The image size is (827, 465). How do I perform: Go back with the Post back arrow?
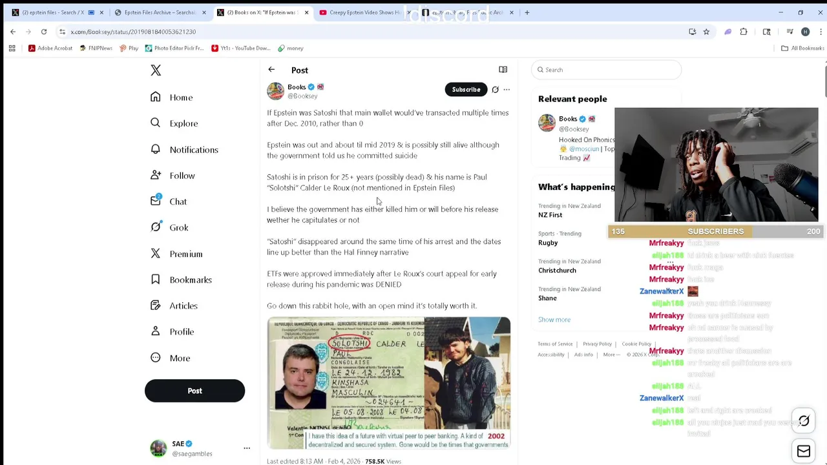click(271, 70)
